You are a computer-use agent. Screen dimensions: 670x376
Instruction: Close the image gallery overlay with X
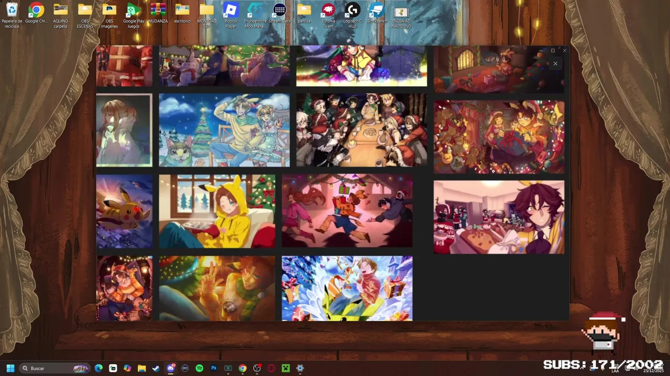tap(555, 64)
